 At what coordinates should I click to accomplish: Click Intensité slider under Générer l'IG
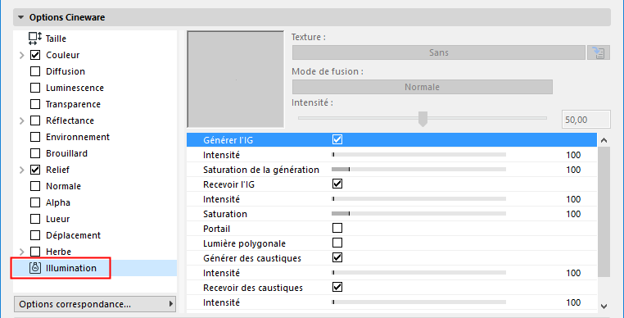[418, 155]
